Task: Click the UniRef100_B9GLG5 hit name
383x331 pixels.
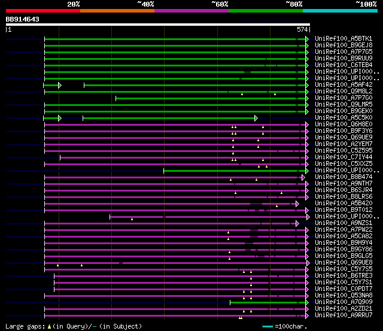Action: coord(344,256)
